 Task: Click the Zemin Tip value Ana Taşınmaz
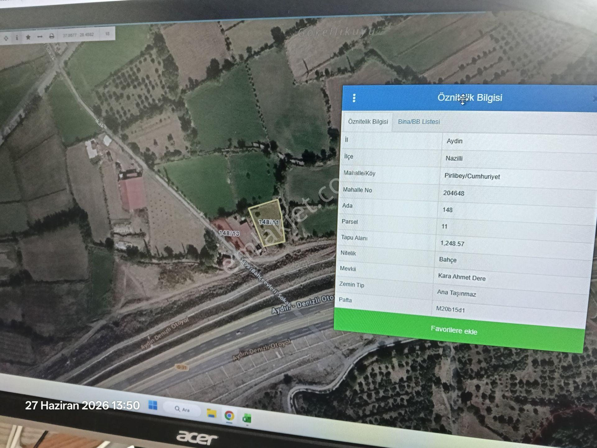(456, 293)
